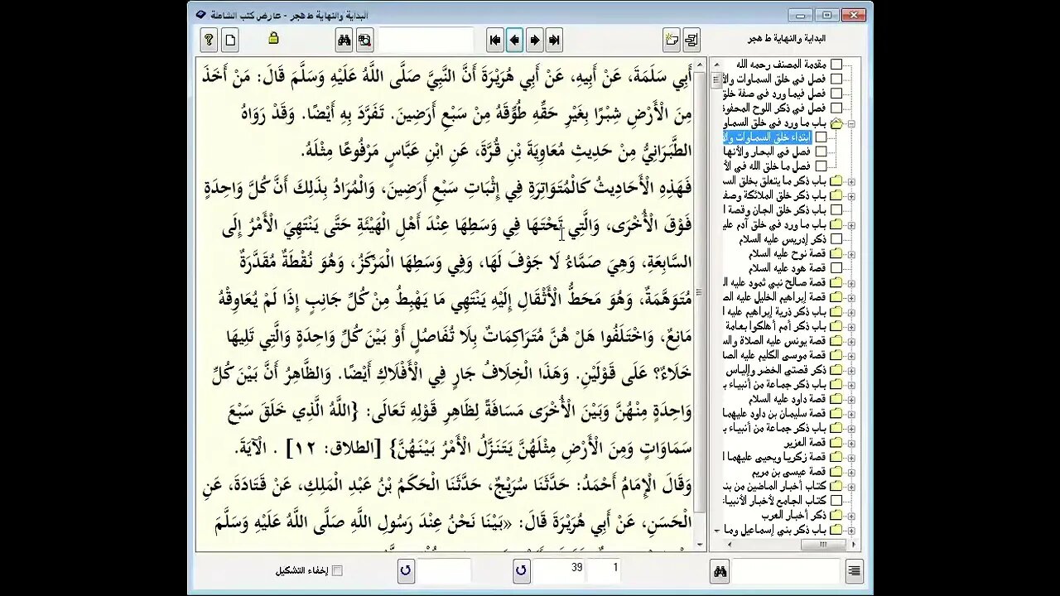Jump to the first page arrow

click(495, 40)
